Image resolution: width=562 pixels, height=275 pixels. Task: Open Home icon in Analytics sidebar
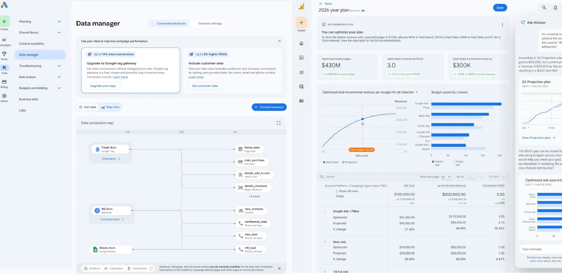point(301,43)
